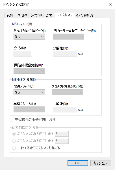Open the プロダクト質量分析 dropdown
The width and height of the screenshot is (115, 170).
[x=68, y=92]
